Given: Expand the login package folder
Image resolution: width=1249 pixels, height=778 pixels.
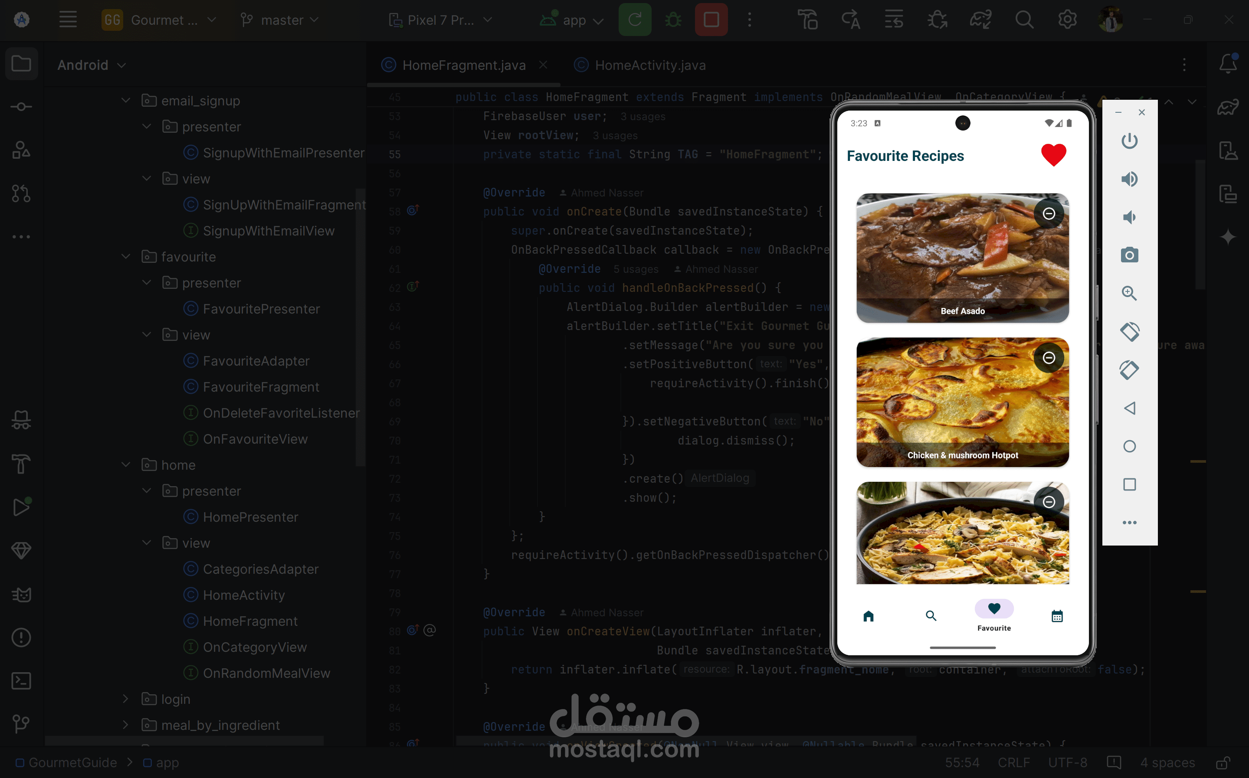Looking at the screenshot, I should point(126,699).
